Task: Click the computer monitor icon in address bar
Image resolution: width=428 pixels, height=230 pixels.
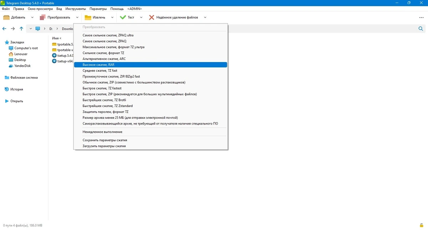Action: [x=37, y=29]
